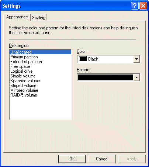
Task: Switch to the Scaling tab
Action: (x=39, y=18)
